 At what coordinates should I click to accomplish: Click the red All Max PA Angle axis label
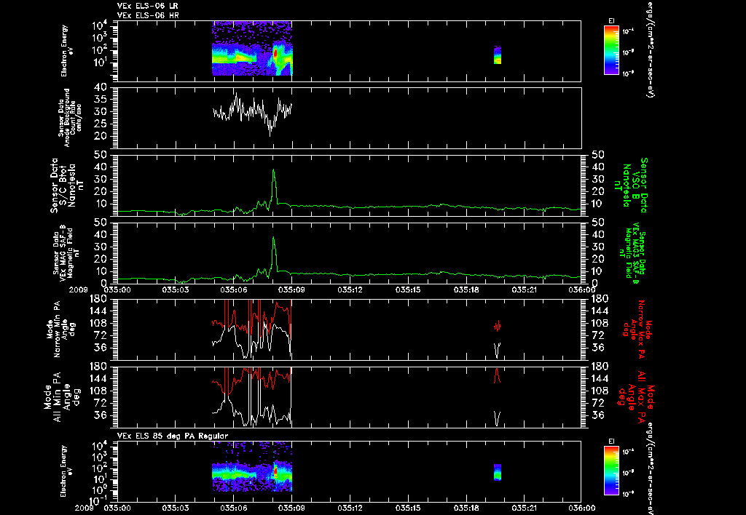point(636,396)
